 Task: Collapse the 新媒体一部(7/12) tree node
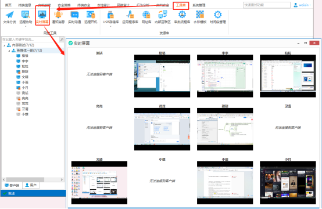[x=9, y=51]
